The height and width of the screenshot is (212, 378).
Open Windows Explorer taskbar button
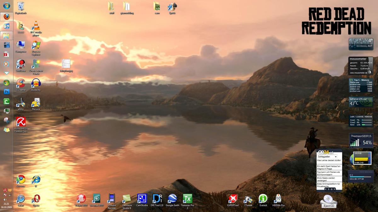[7, 35]
